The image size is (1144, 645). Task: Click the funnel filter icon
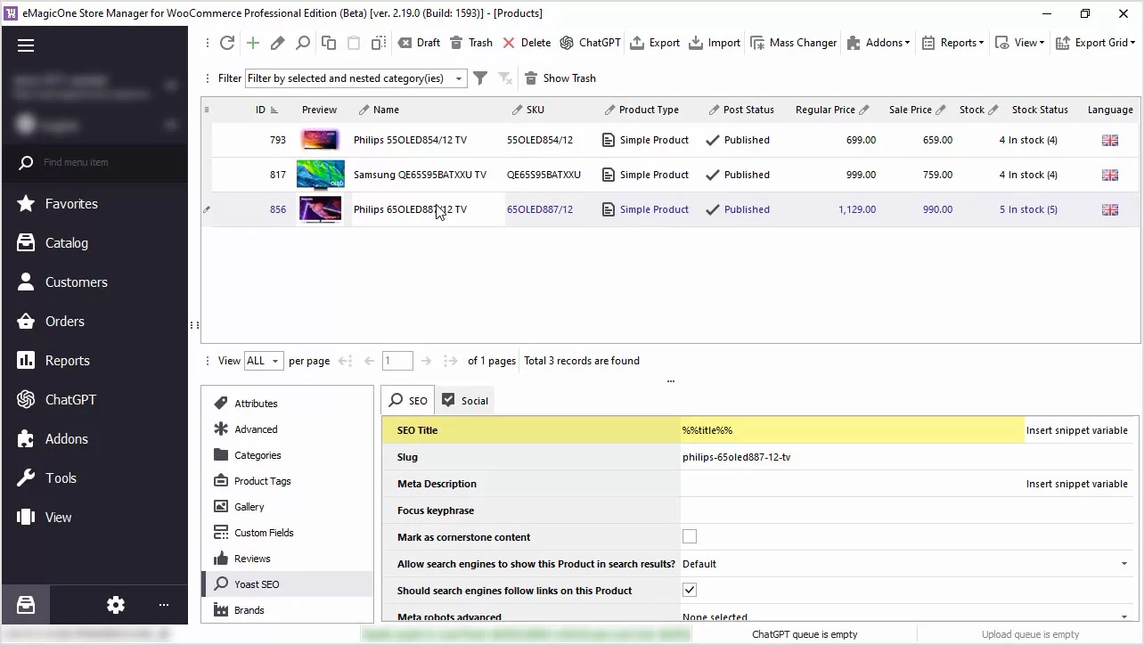click(x=480, y=78)
